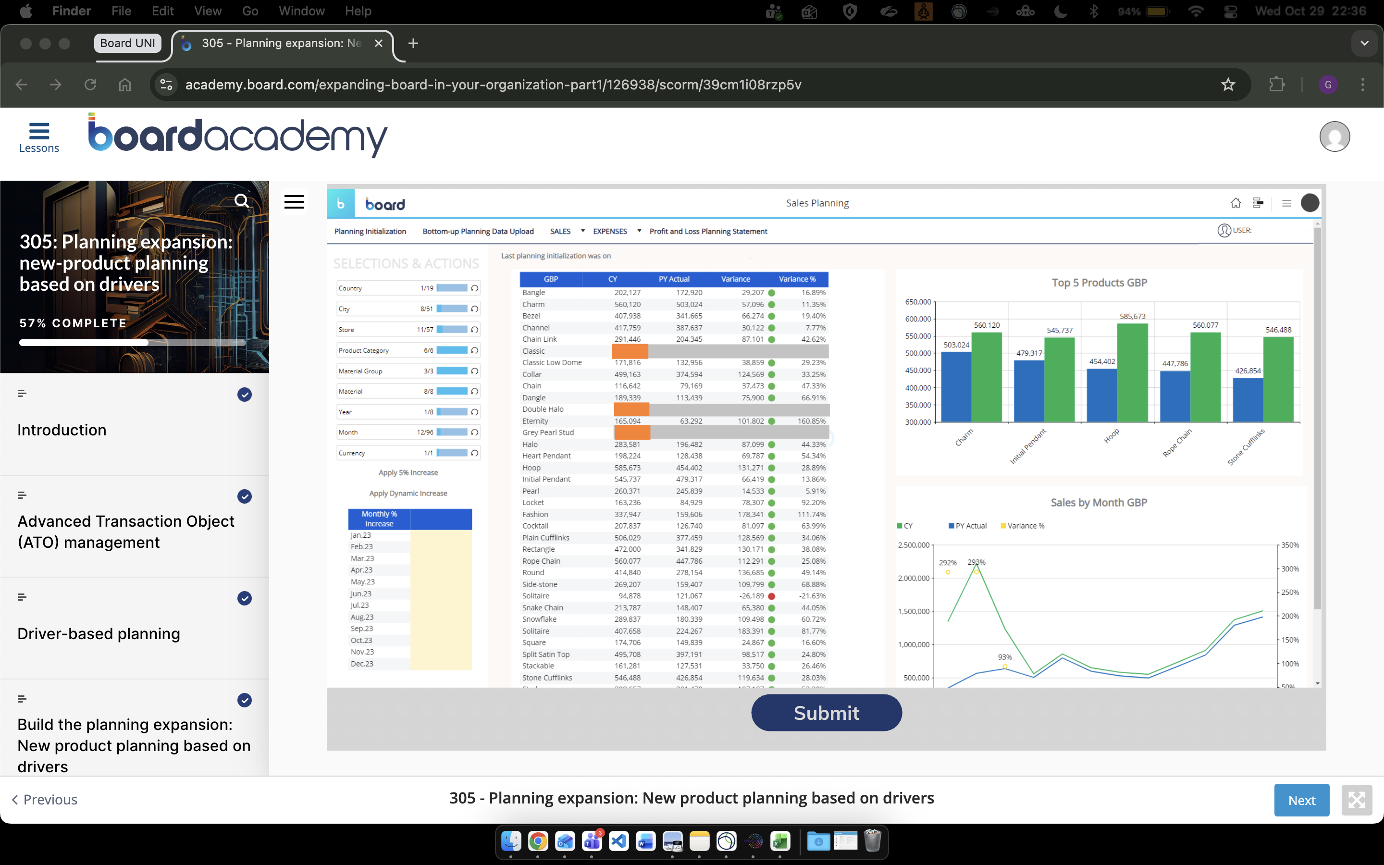Open Profit and Loss Planning Statement

pyautogui.click(x=708, y=231)
